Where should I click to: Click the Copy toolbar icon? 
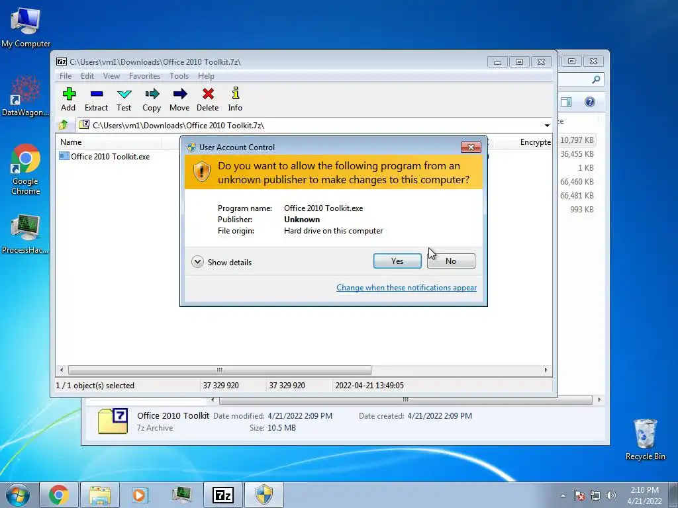pyautogui.click(x=152, y=99)
